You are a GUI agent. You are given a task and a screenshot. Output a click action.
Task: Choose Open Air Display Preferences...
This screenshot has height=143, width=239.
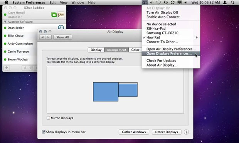click(171, 49)
